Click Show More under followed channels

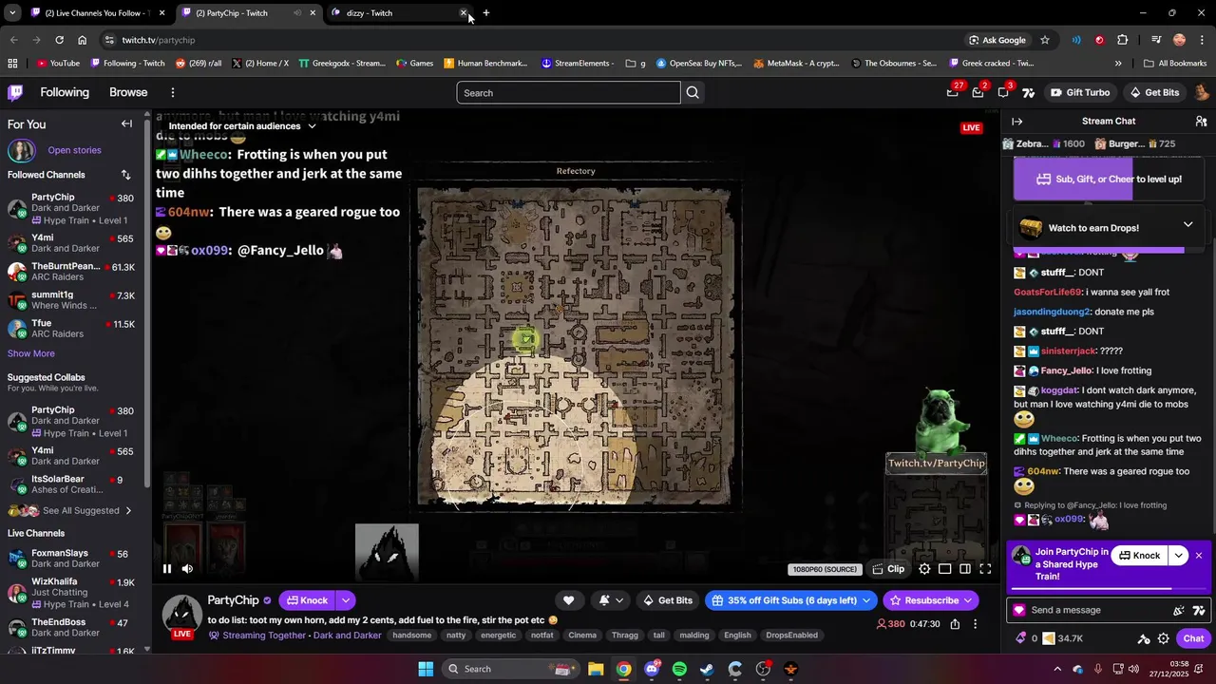(31, 353)
